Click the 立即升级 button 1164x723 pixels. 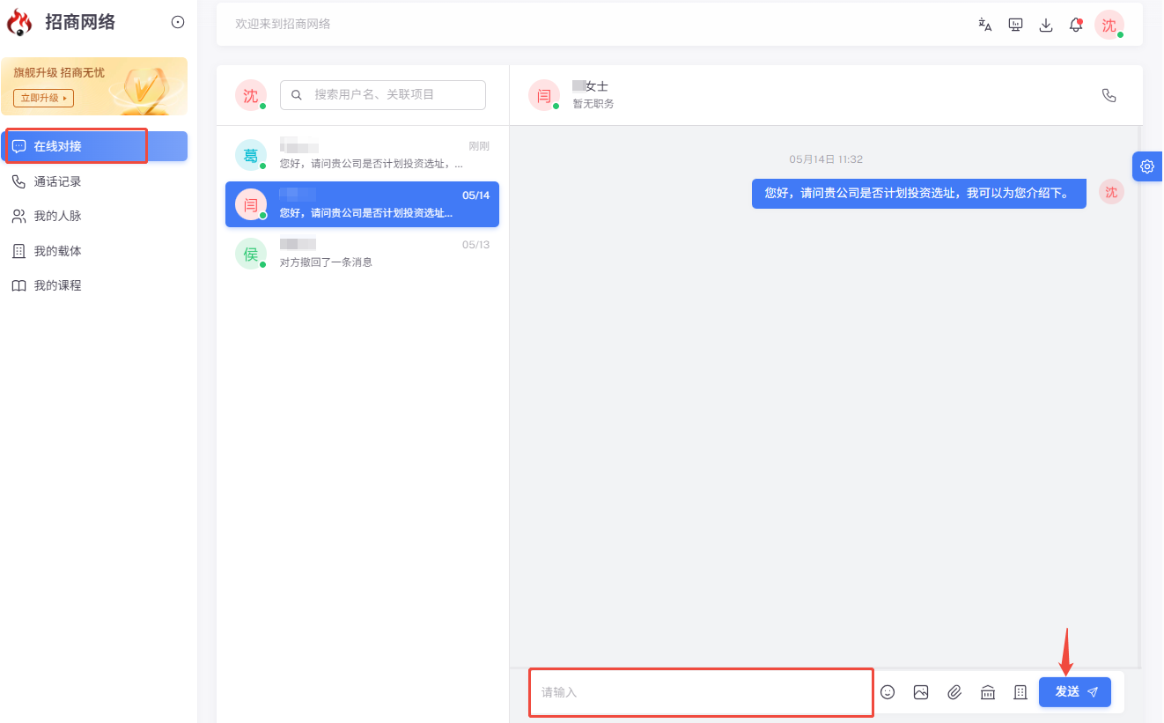point(43,98)
